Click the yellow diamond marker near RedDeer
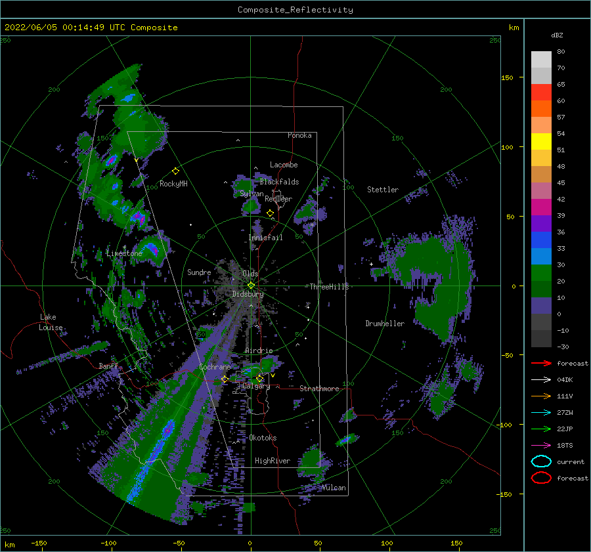This screenshot has height=552, width=591. pyautogui.click(x=270, y=213)
